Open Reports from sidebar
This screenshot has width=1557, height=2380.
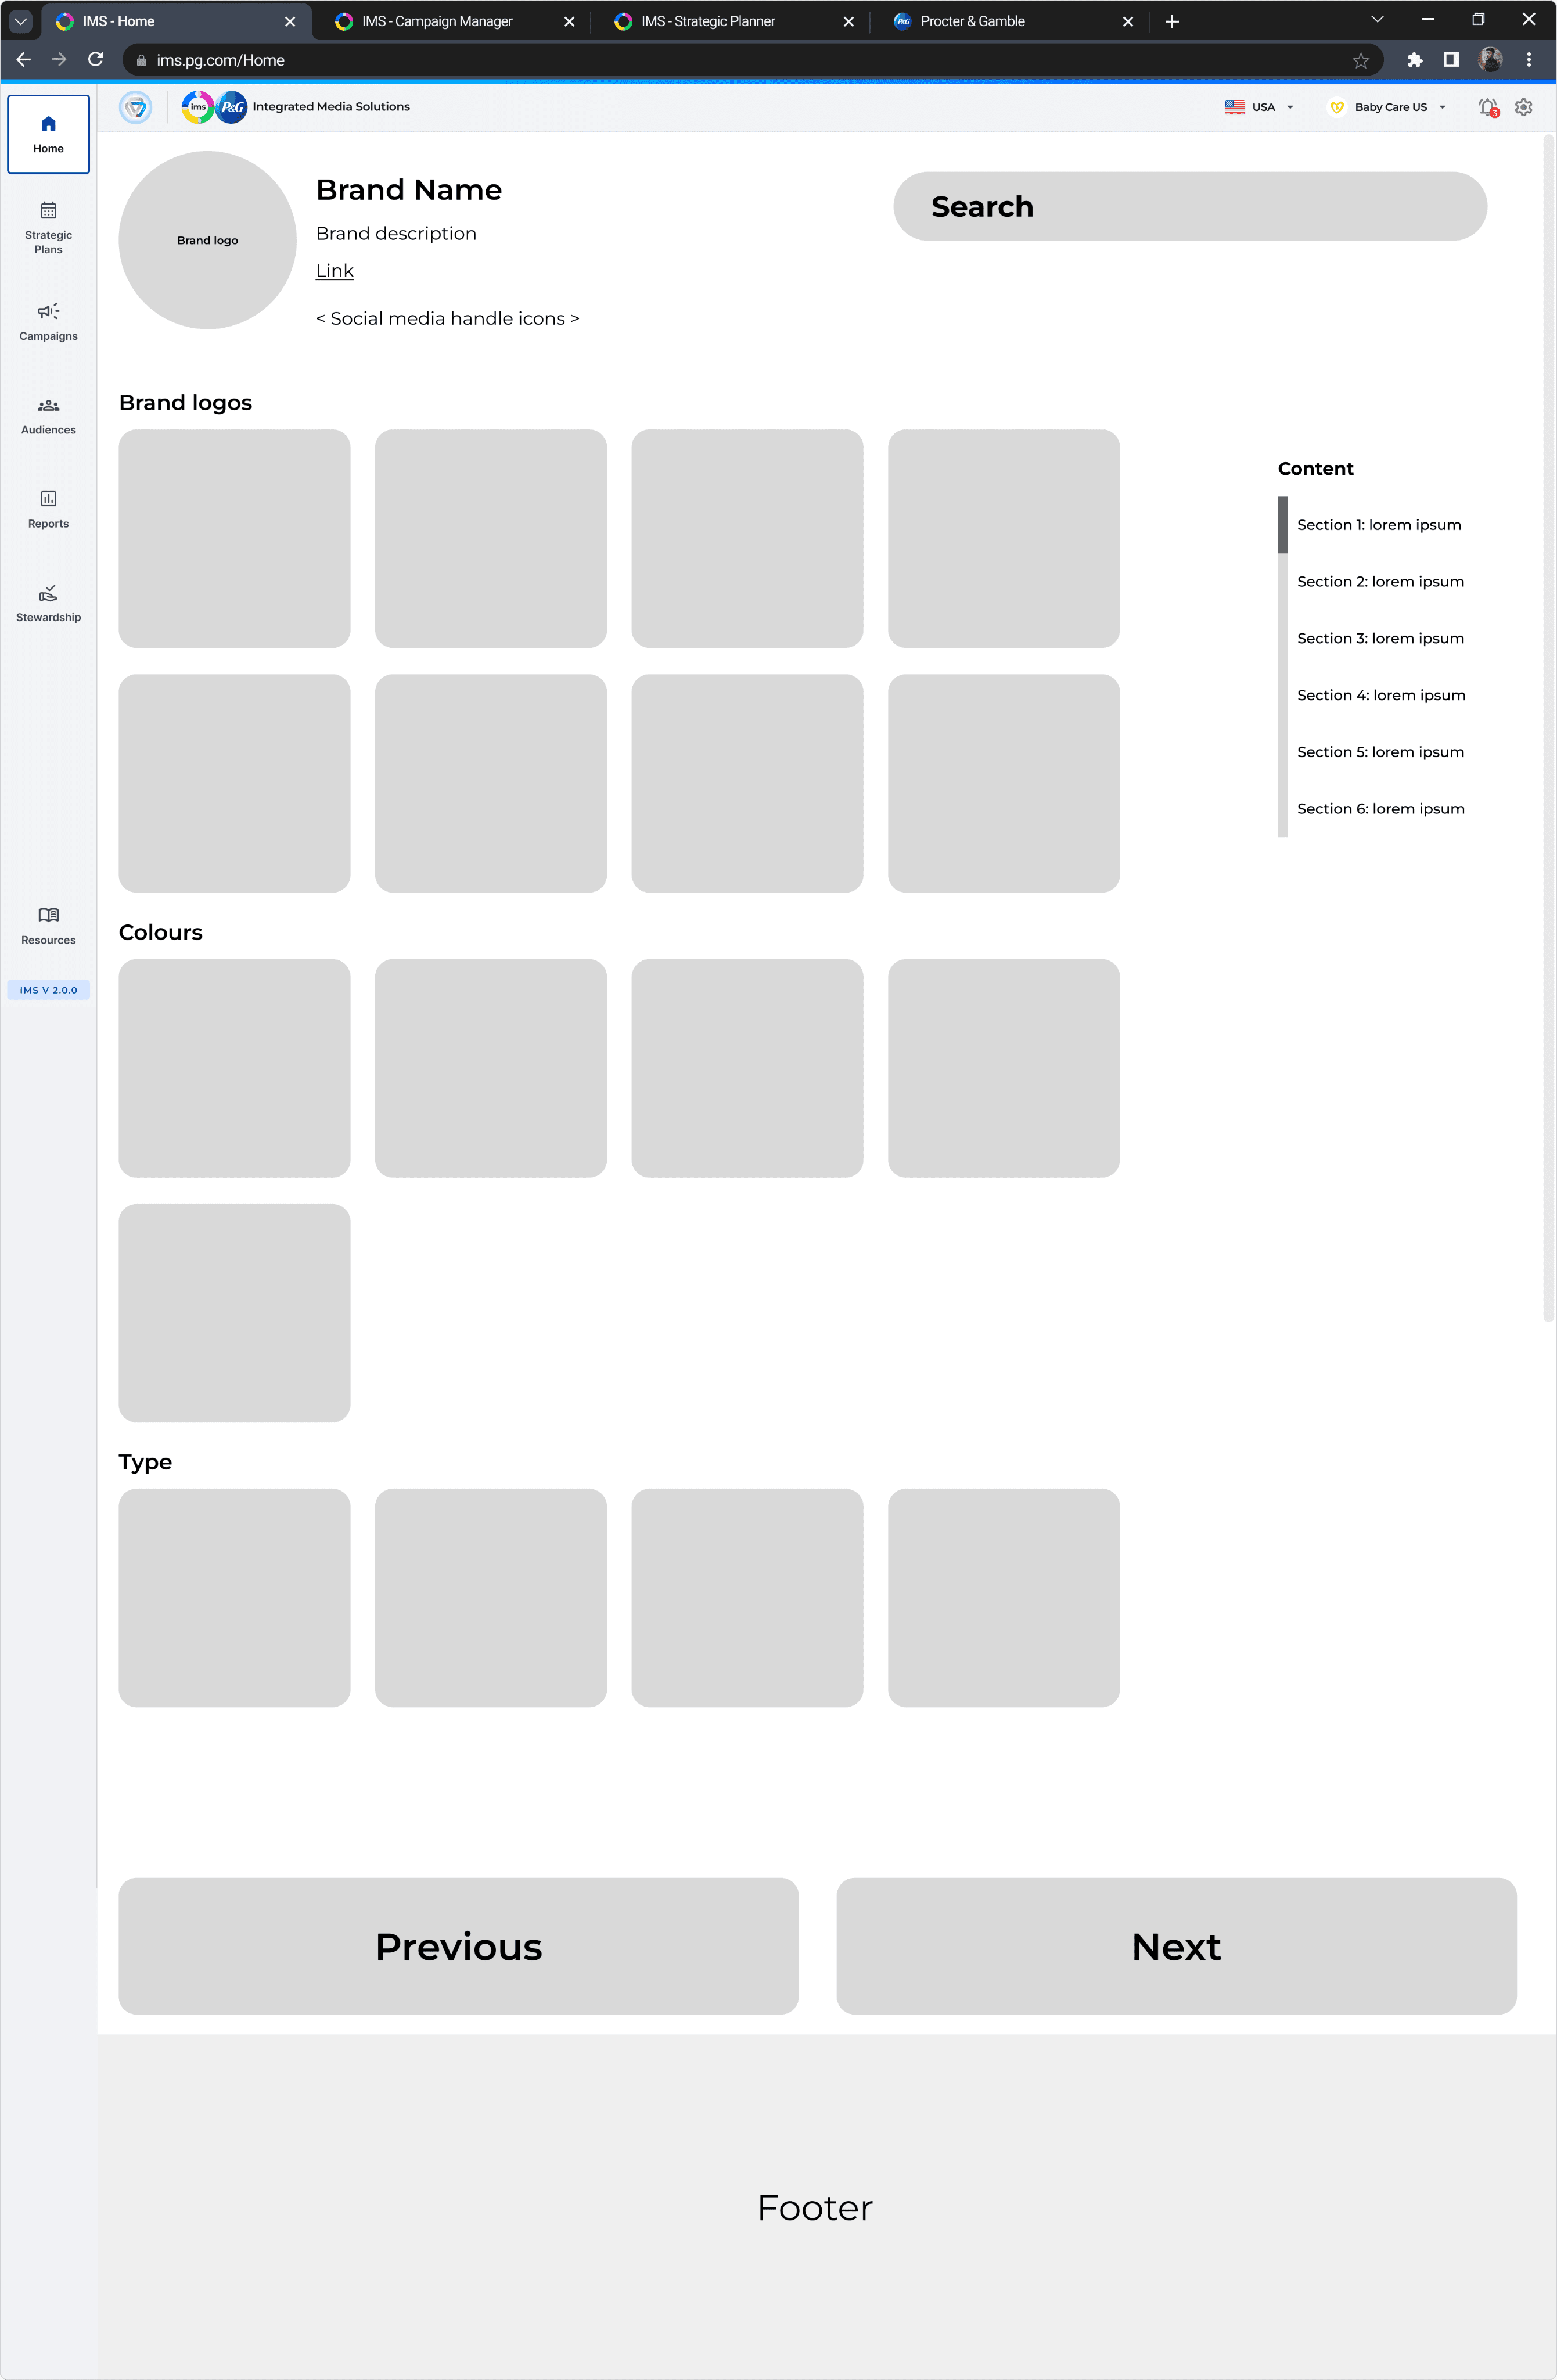click(48, 509)
